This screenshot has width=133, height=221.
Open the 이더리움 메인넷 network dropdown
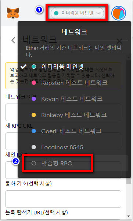point(77,13)
